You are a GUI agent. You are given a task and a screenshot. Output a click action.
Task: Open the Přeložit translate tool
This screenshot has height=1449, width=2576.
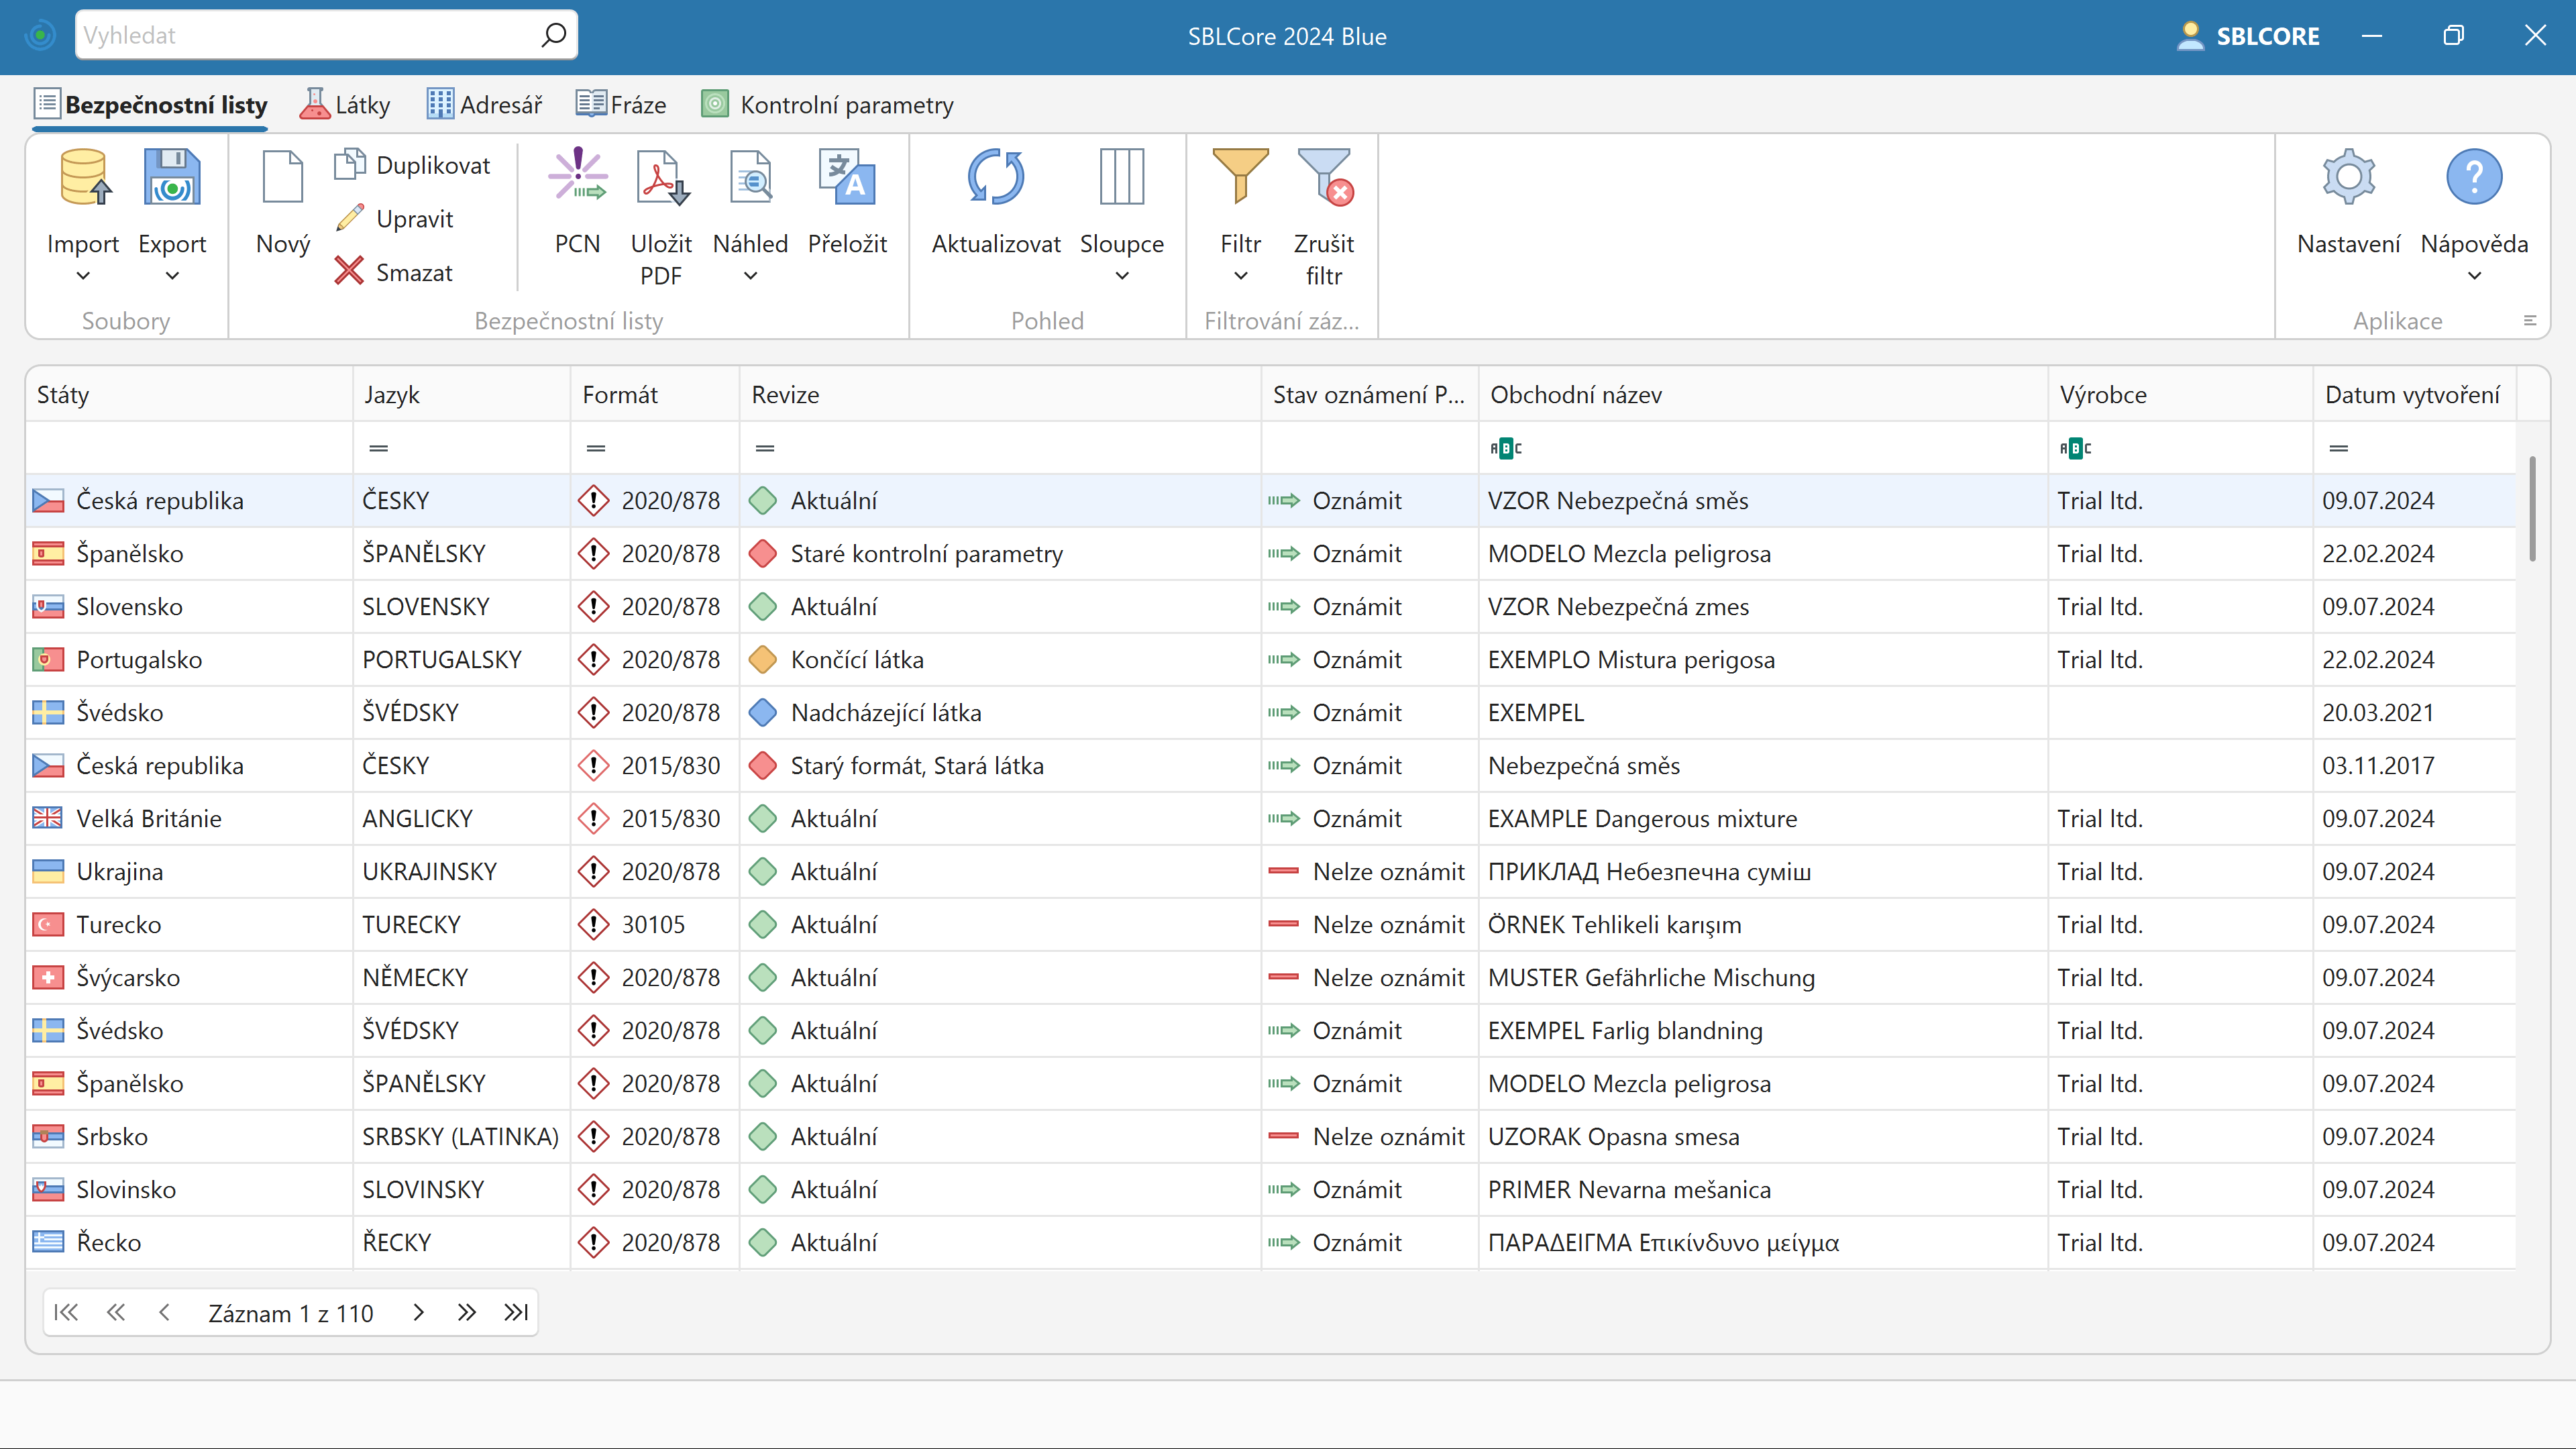pos(847,178)
